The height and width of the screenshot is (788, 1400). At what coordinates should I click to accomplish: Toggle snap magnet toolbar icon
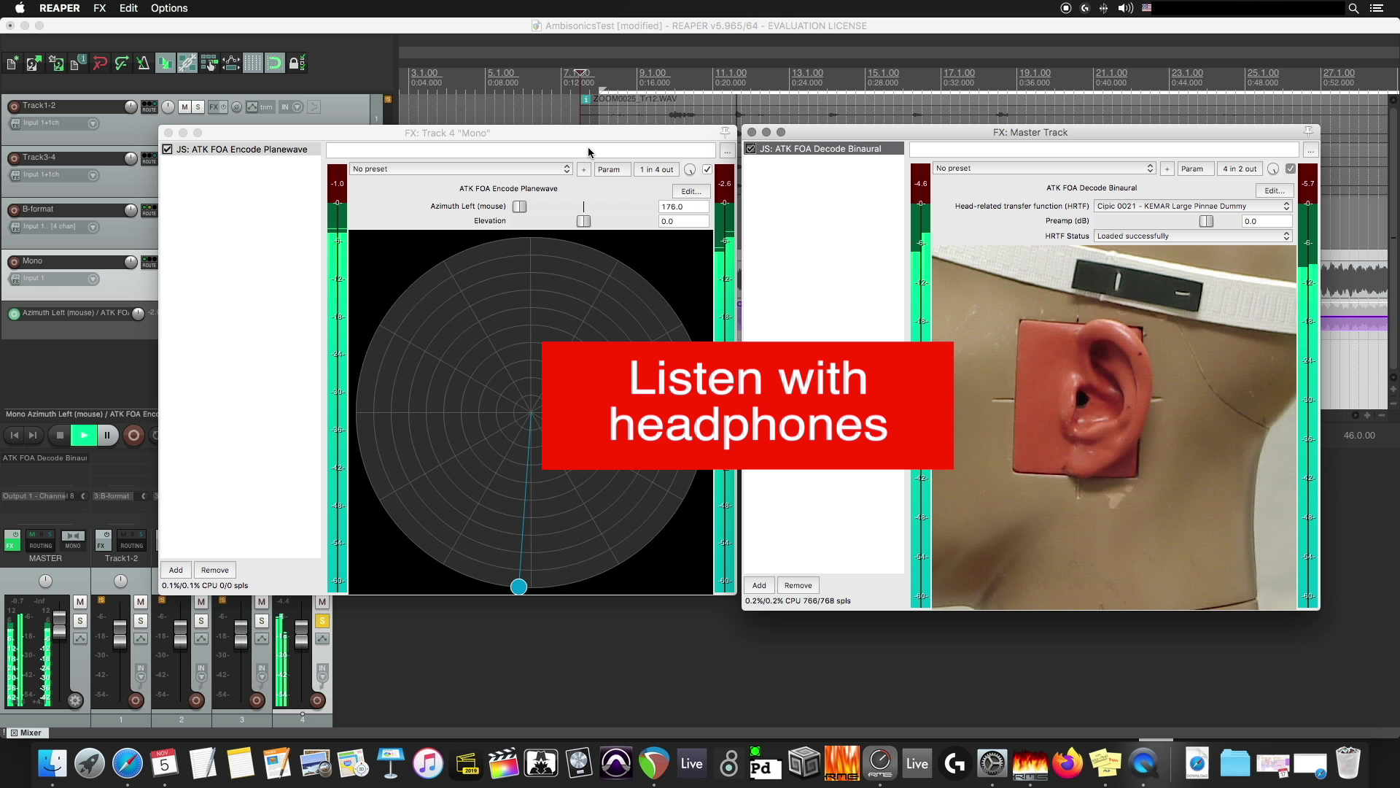(275, 63)
